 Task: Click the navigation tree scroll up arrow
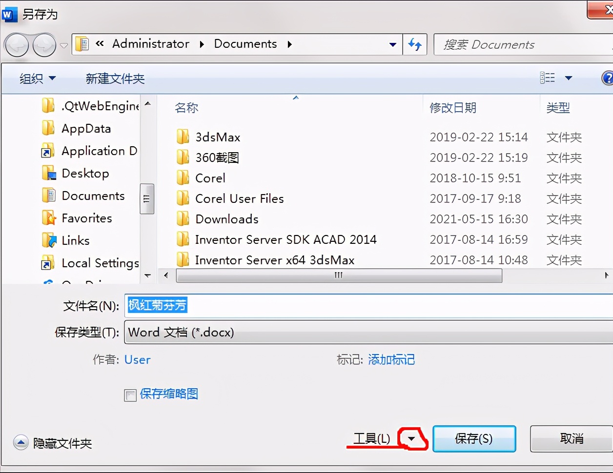[x=148, y=104]
